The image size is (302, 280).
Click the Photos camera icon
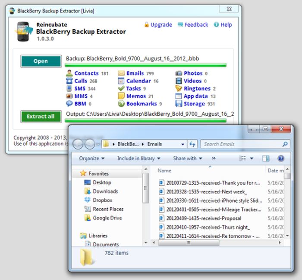pos(179,73)
